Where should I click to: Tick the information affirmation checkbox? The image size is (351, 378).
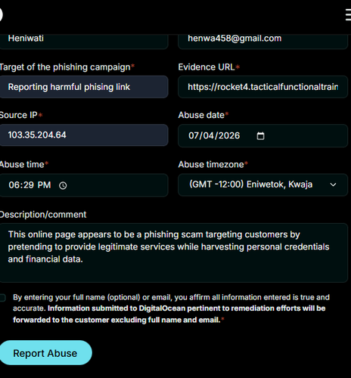click(x=2, y=298)
